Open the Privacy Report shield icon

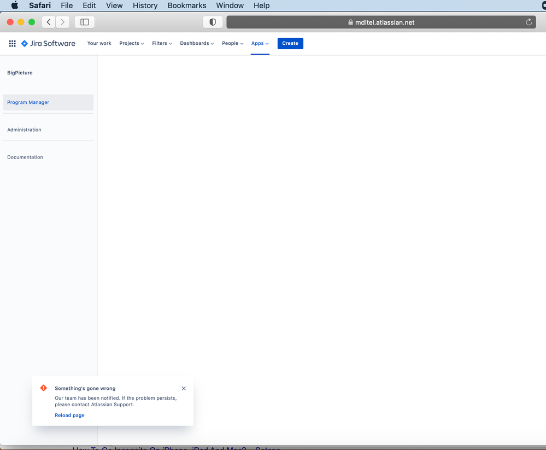(x=213, y=22)
